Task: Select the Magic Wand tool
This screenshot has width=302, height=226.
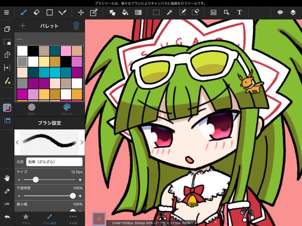Action: [x=169, y=12]
